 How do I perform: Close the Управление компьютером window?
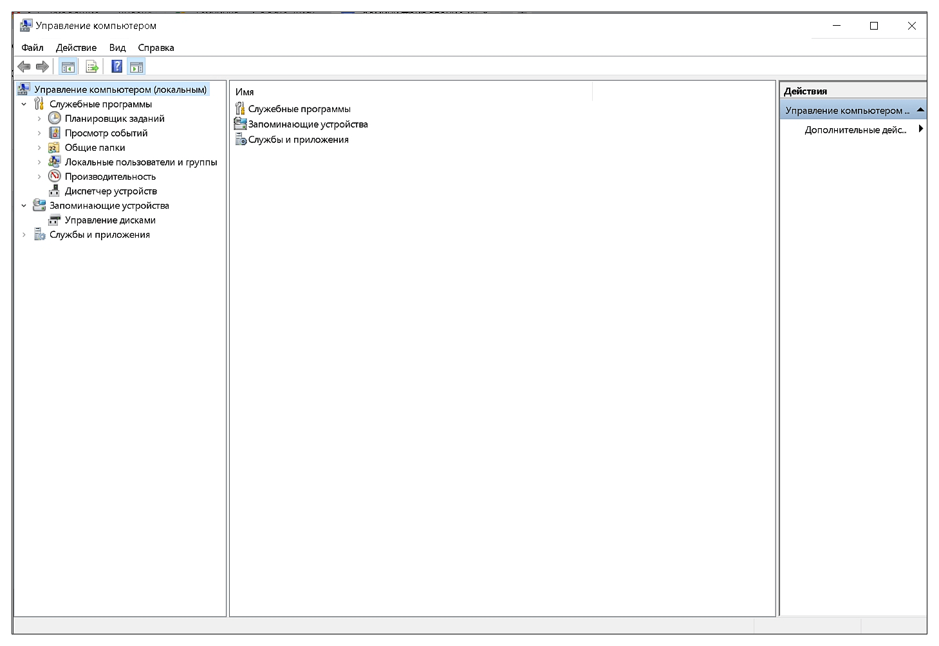click(911, 26)
